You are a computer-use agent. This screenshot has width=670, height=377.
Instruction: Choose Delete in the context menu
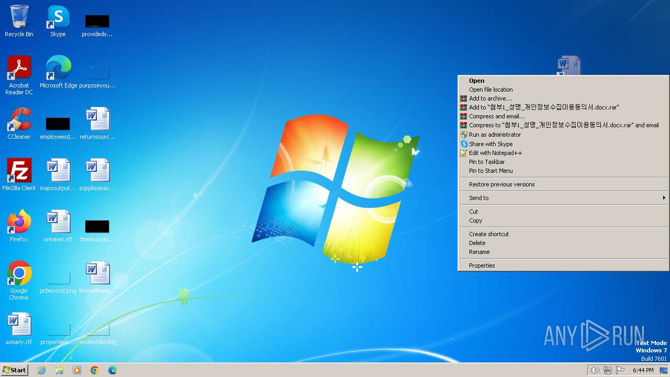point(563,243)
